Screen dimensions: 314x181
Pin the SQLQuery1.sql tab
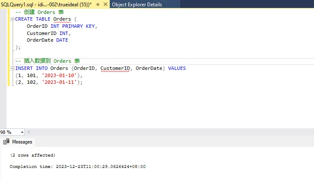[x=98, y=4]
